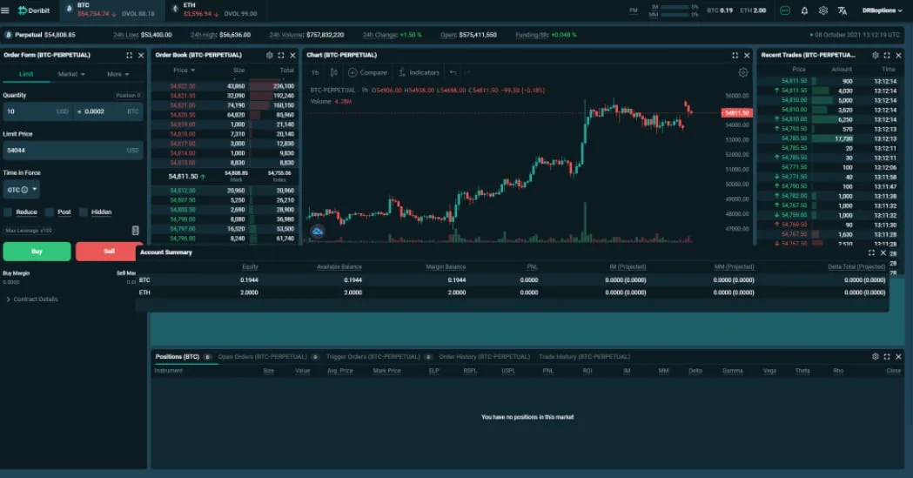Image resolution: width=913 pixels, height=478 pixels.
Task: Open the language translate icon
Action: click(842, 10)
